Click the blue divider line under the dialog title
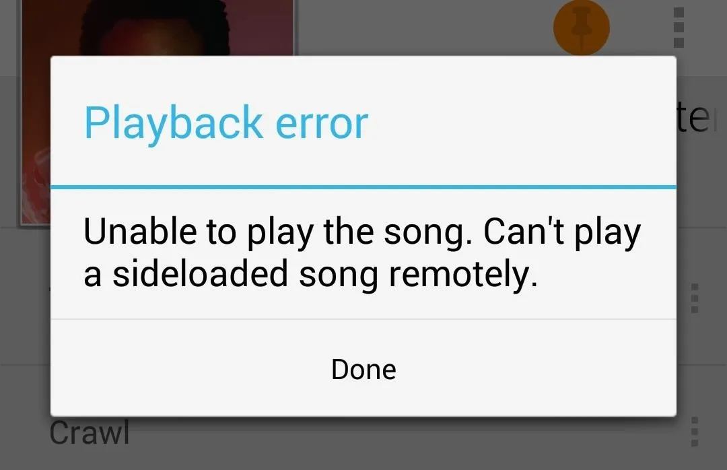The image size is (727, 470). [x=363, y=187]
